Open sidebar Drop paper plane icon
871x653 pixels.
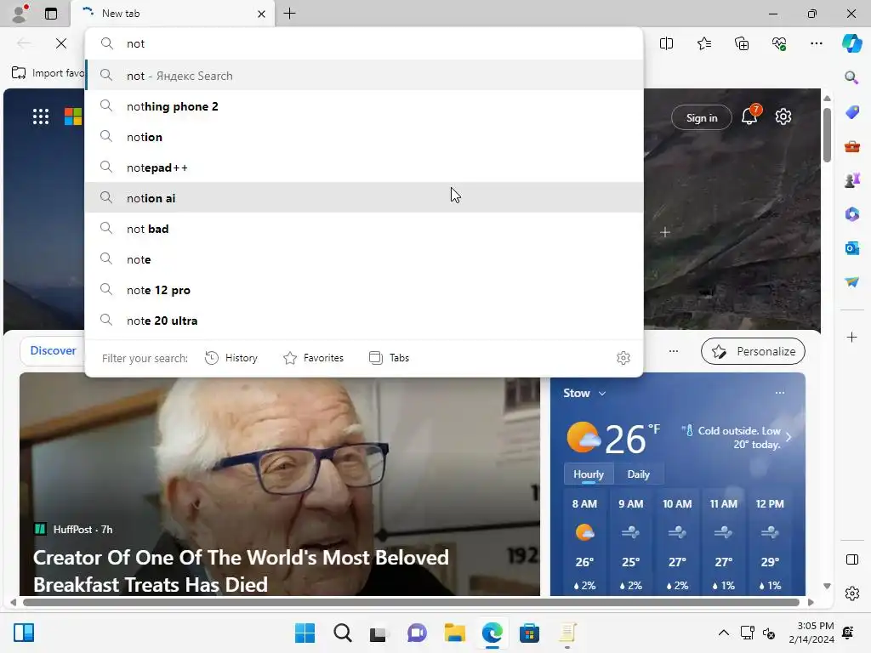[x=851, y=281]
